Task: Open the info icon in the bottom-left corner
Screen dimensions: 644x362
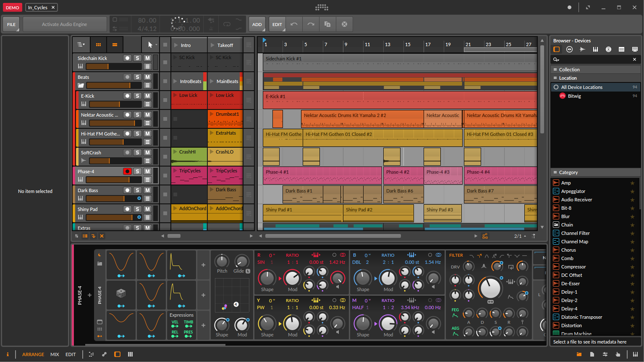Action: [8, 354]
